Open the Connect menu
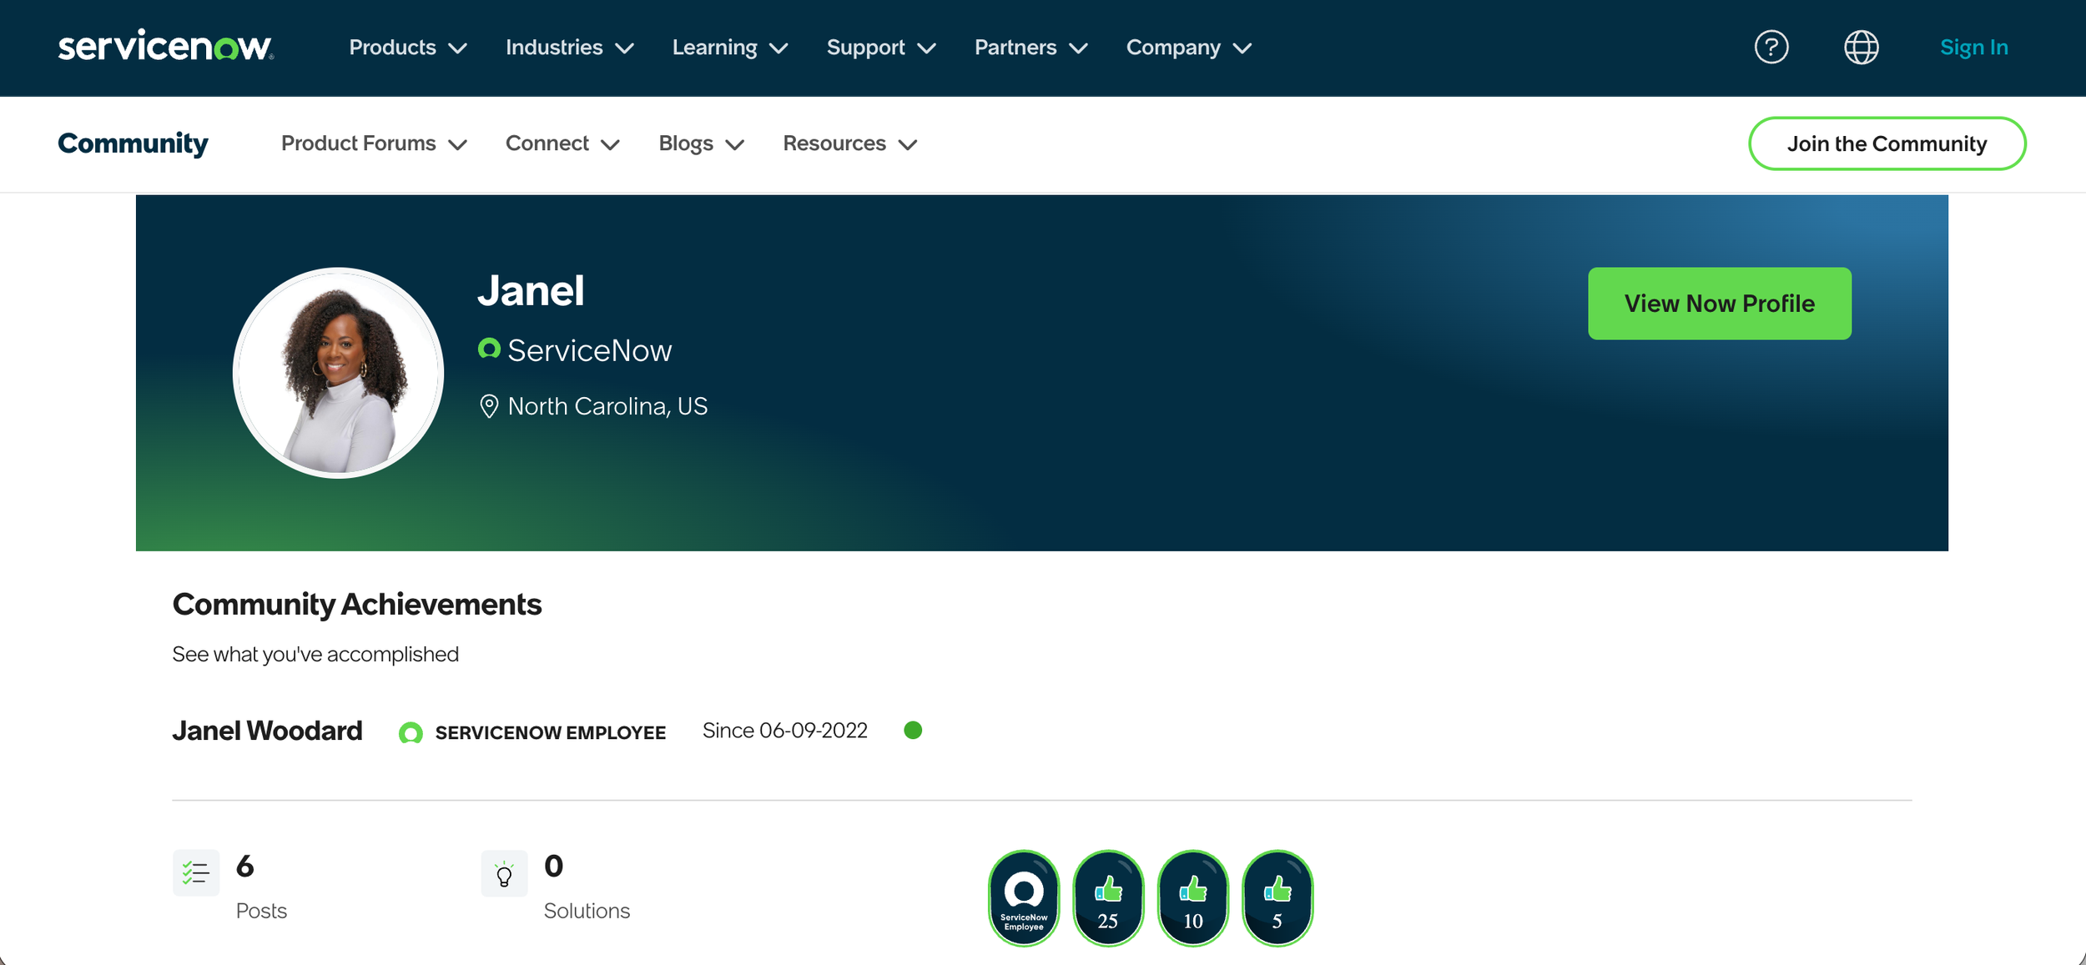Image resolution: width=2086 pixels, height=965 pixels. tap(547, 143)
